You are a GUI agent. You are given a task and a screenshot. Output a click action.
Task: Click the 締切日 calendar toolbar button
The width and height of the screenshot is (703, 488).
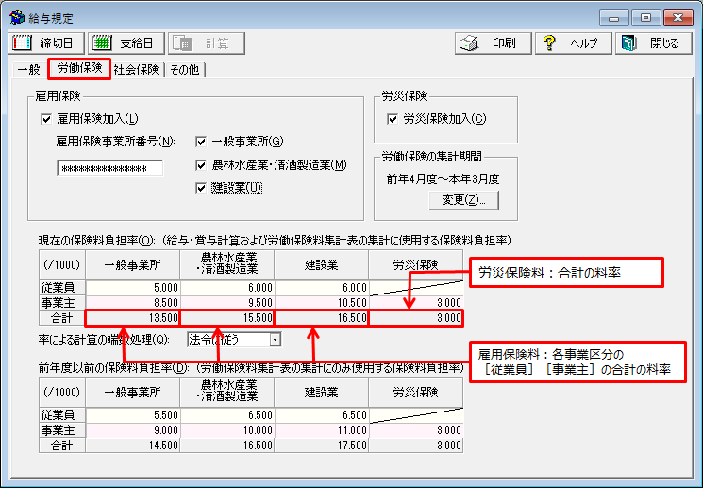(x=45, y=43)
